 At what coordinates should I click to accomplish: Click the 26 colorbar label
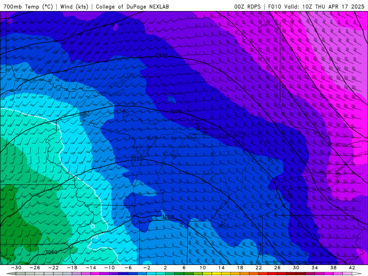277,268
